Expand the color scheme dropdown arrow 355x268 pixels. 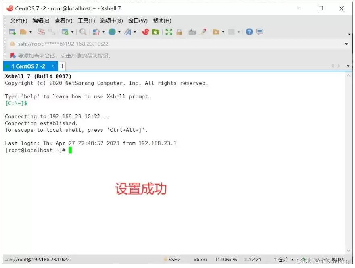[x=104, y=32]
